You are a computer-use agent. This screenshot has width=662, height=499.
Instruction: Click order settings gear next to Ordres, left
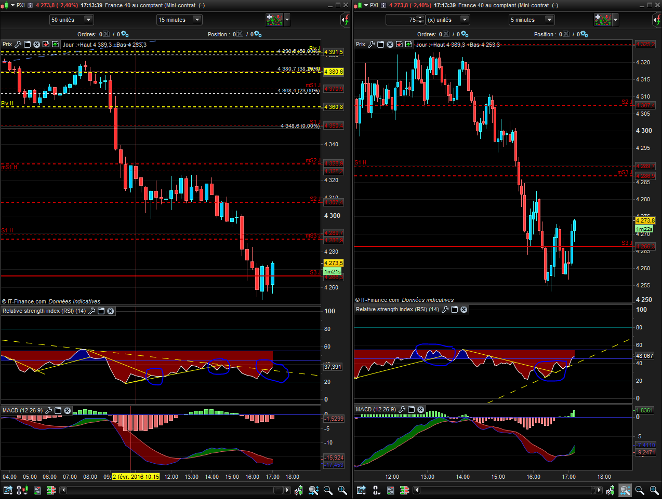[125, 34]
